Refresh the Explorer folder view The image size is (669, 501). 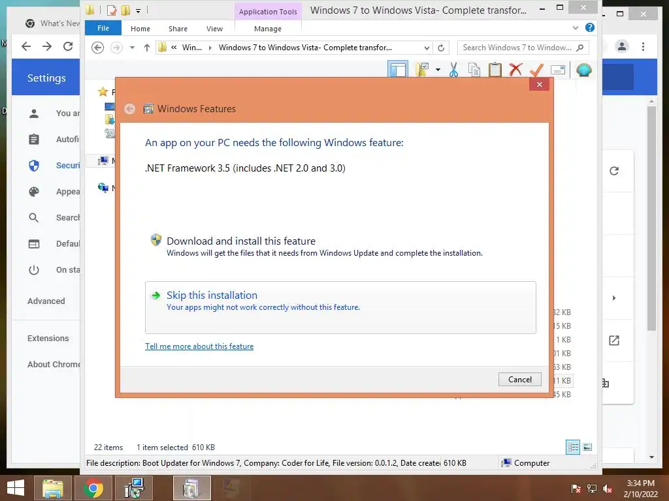pos(441,48)
